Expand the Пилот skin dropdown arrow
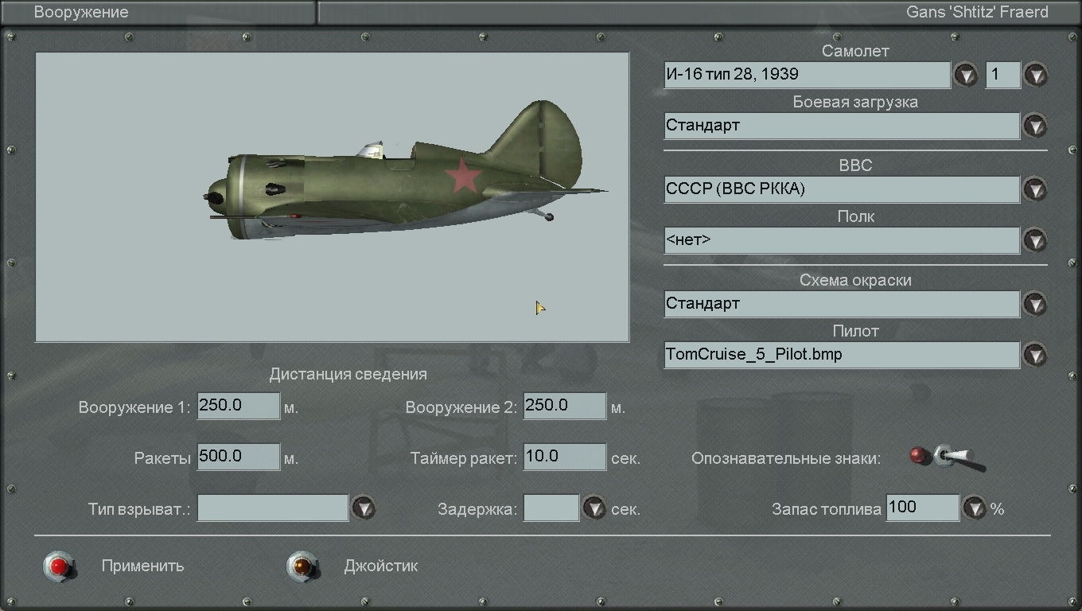This screenshot has width=1082, height=611. click(x=1035, y=355)
